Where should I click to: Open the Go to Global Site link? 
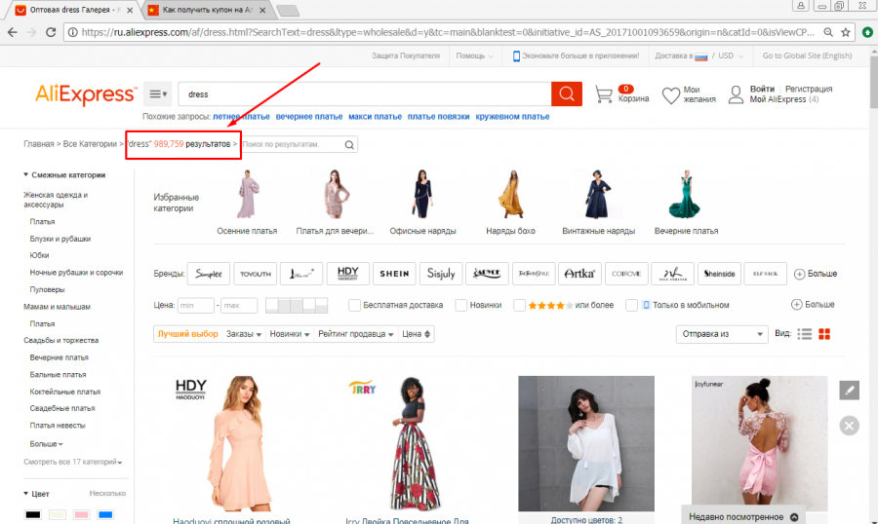coord(807,56)
